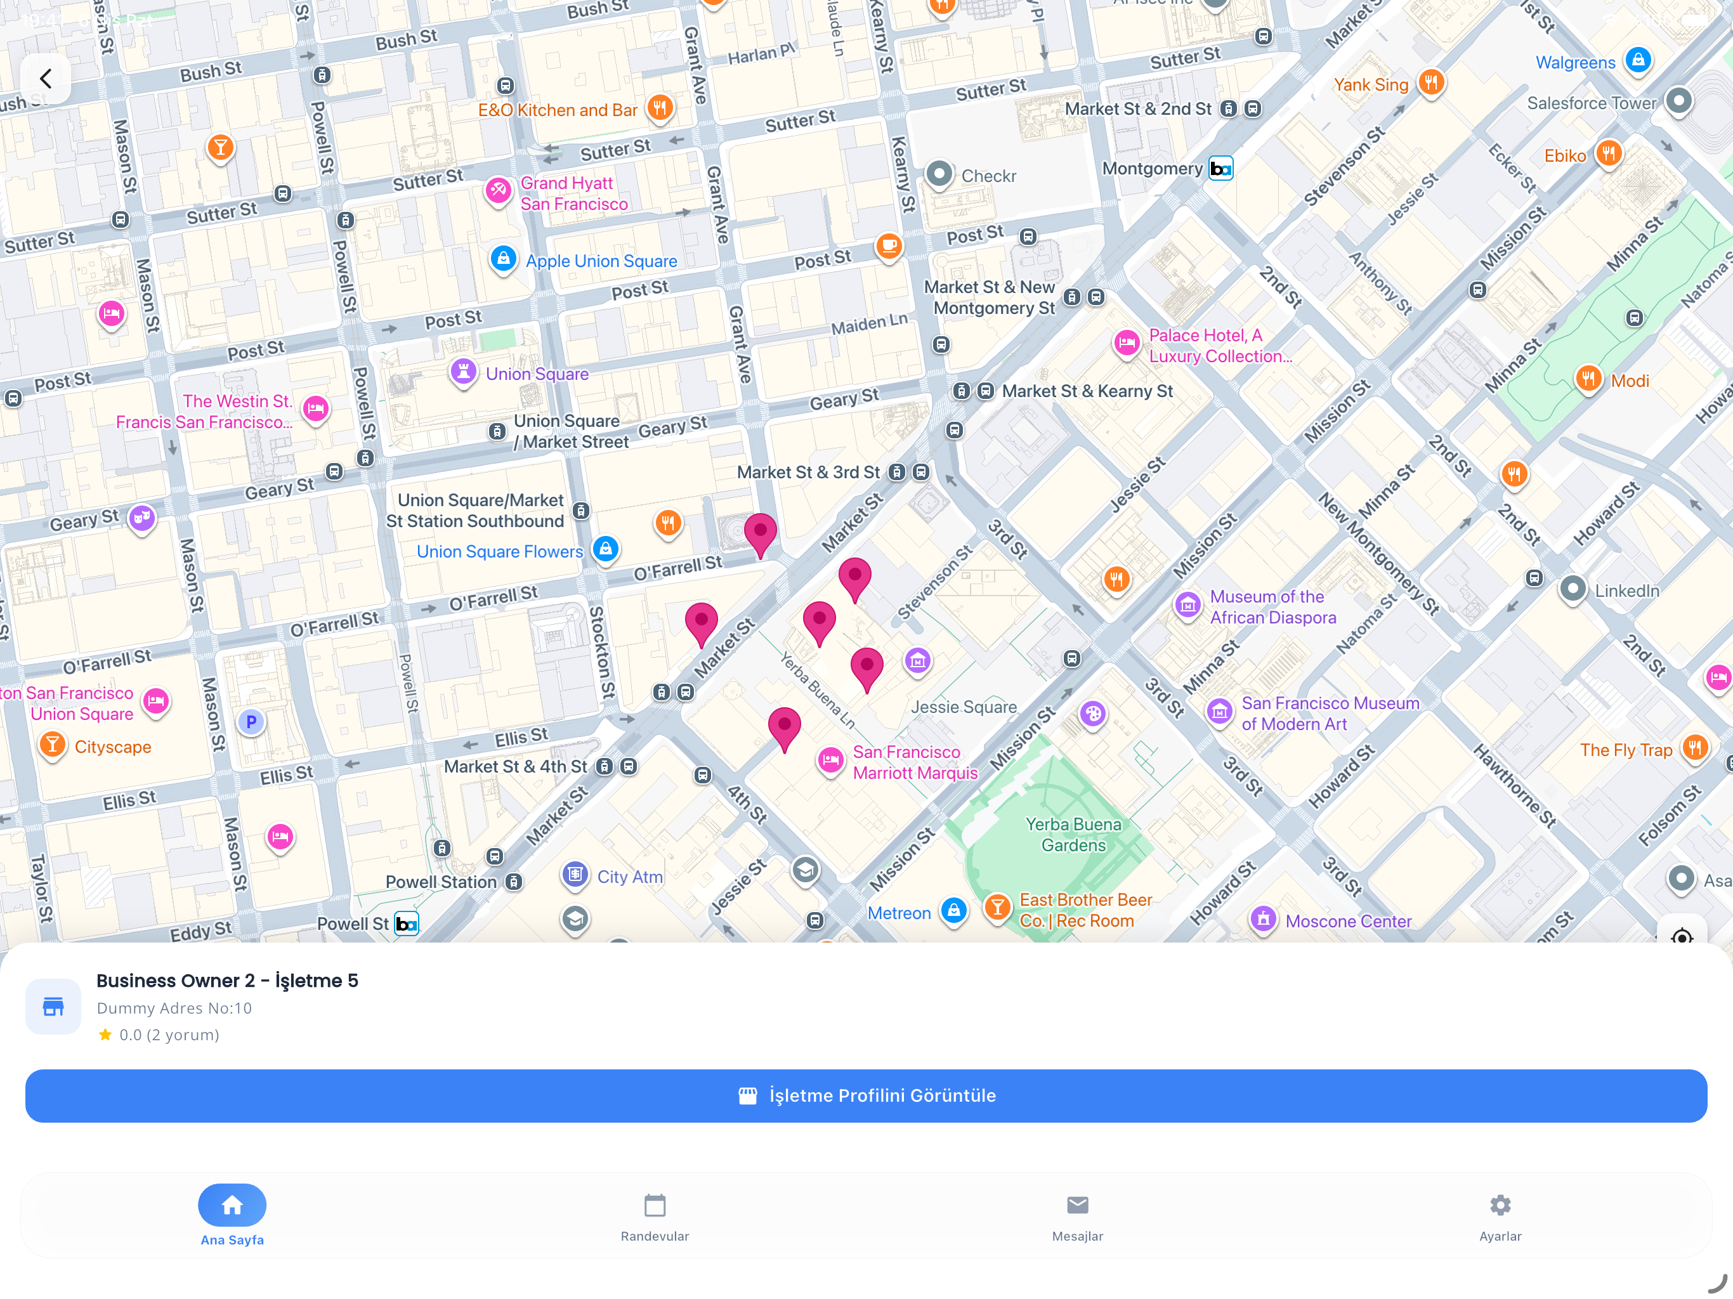Open the East Brother Beer Co. bar icon

(997, 907)
